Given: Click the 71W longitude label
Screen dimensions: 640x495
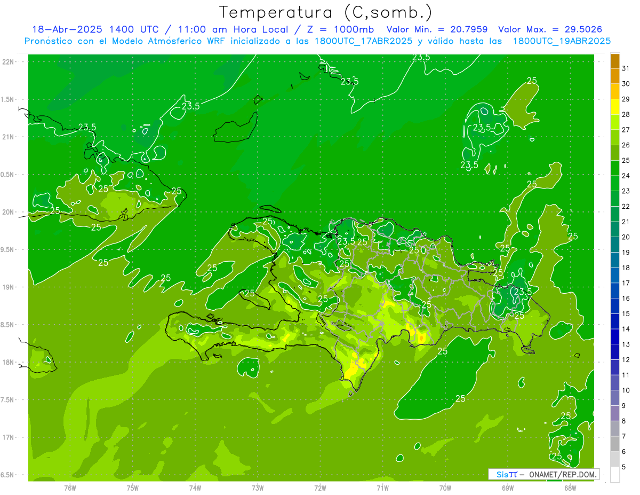Looking at the screenshot, I should tap(382, 488).
